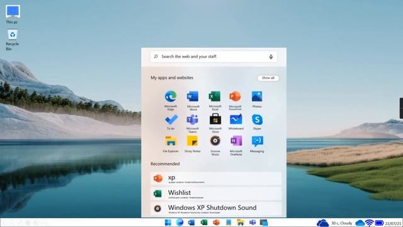
Task: Open the recommended xp PowerPoint file
Action: (x=216, y=178)
